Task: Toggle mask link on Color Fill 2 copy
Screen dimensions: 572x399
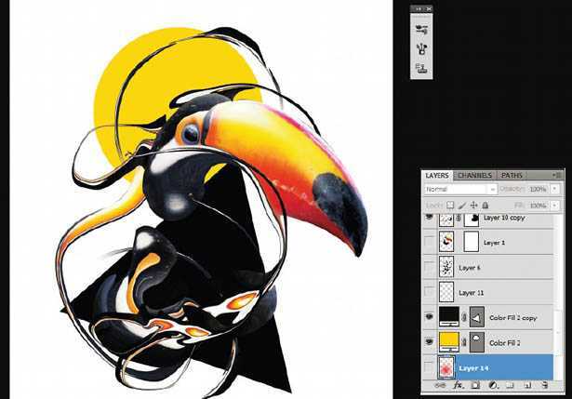Action: tap(464, 317)
